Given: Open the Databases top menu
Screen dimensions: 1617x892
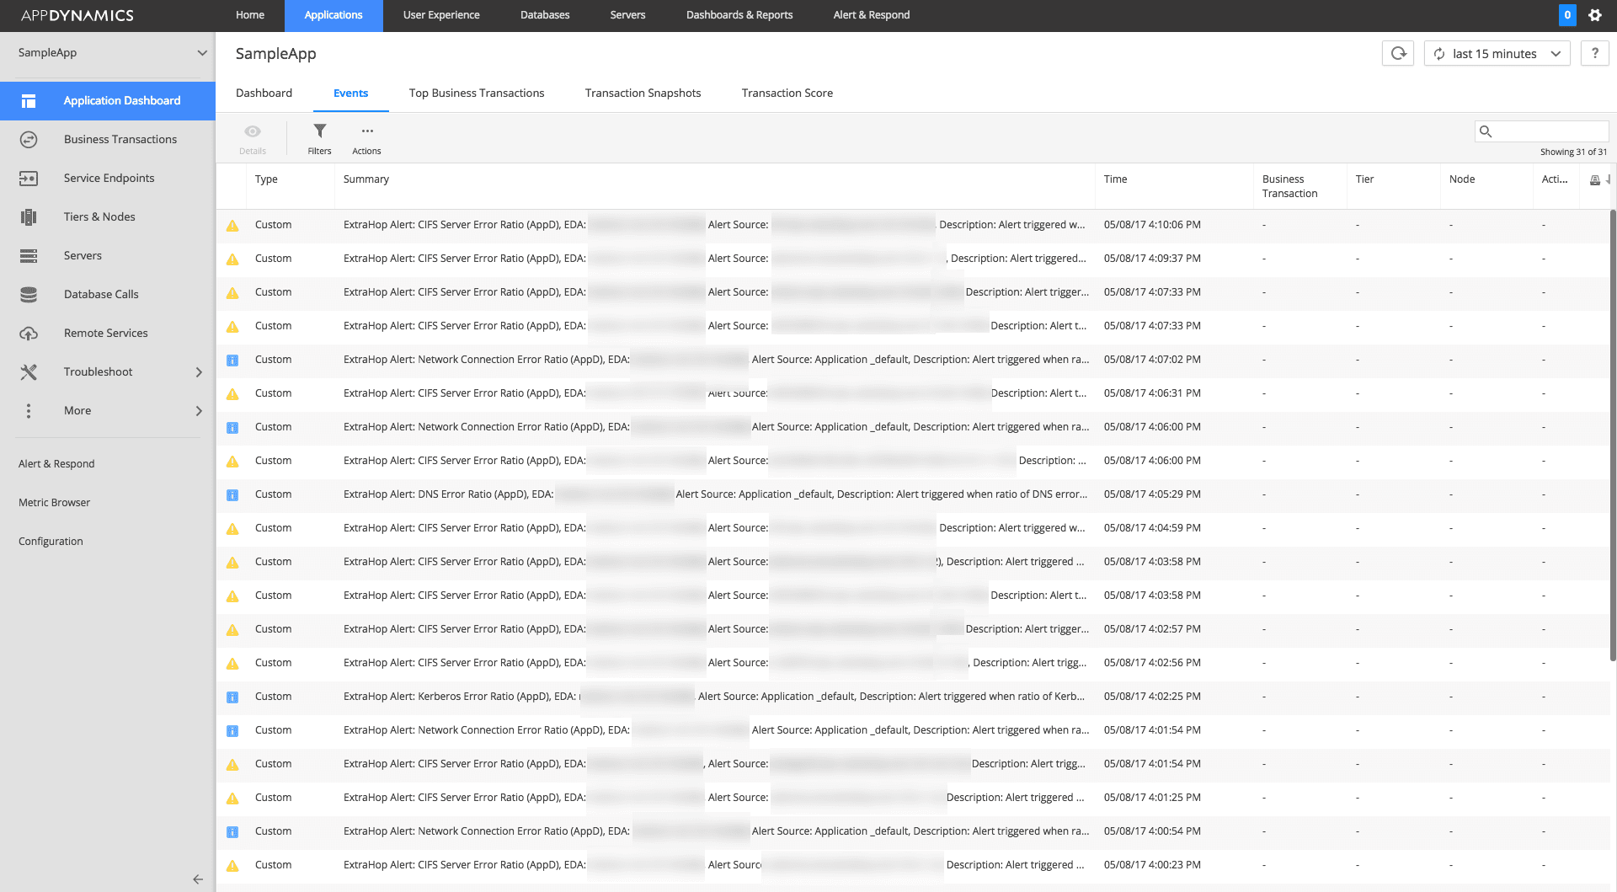Looking at the screenshot, I should click(545, 15).
